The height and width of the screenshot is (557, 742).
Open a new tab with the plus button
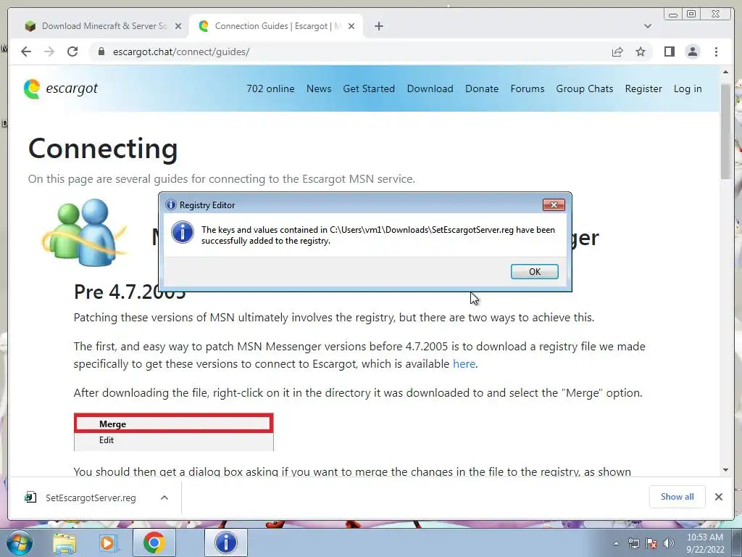click(378, 26)
